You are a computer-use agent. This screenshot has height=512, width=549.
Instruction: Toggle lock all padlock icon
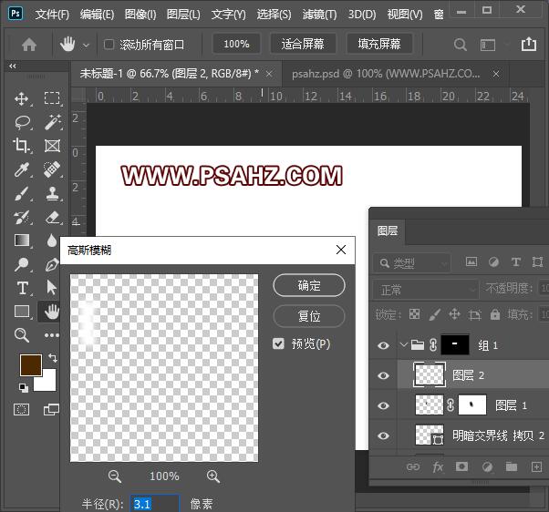tap(495, 314)
